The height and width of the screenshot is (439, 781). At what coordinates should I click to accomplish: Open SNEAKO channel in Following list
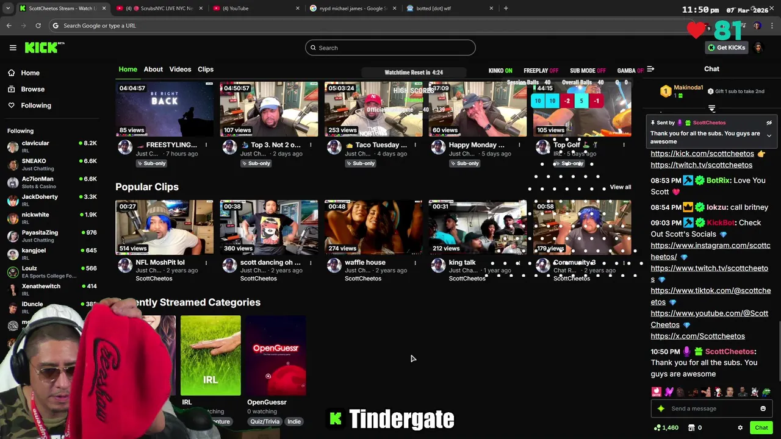(x=52, y=165)
